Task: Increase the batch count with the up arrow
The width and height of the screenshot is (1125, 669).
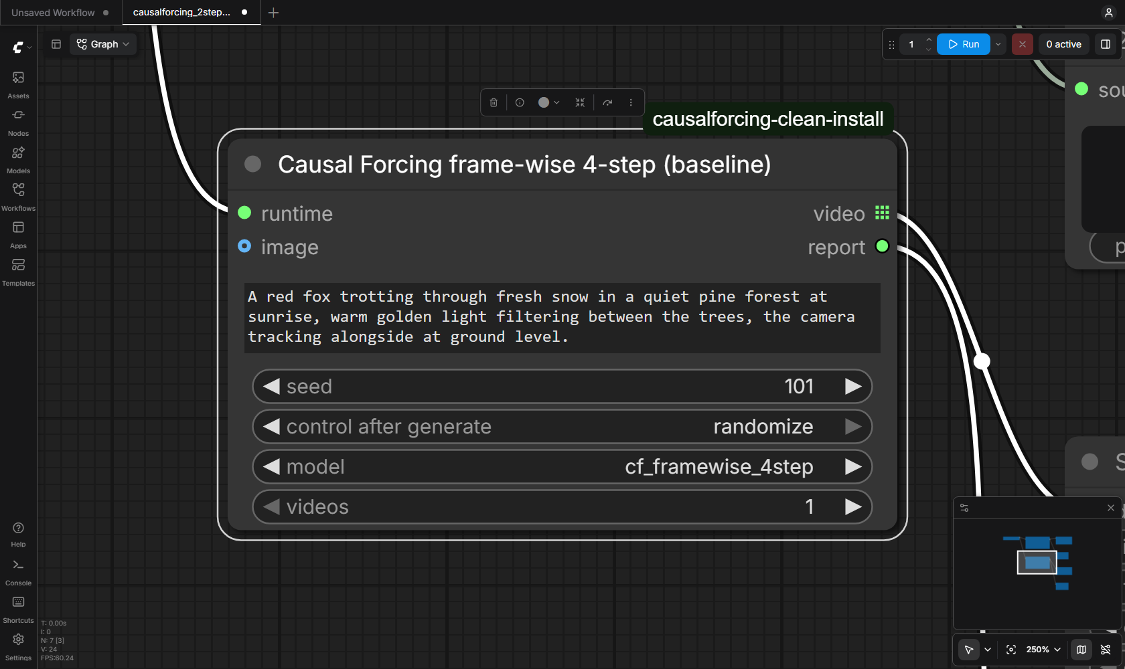Action: tap(929, 39)
